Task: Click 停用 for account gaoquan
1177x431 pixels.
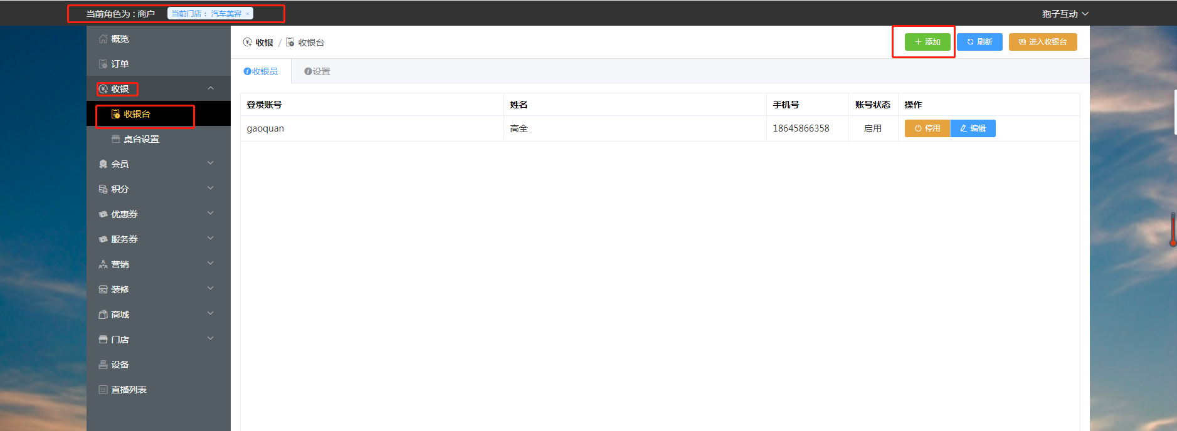Action: tap(927, 128)
